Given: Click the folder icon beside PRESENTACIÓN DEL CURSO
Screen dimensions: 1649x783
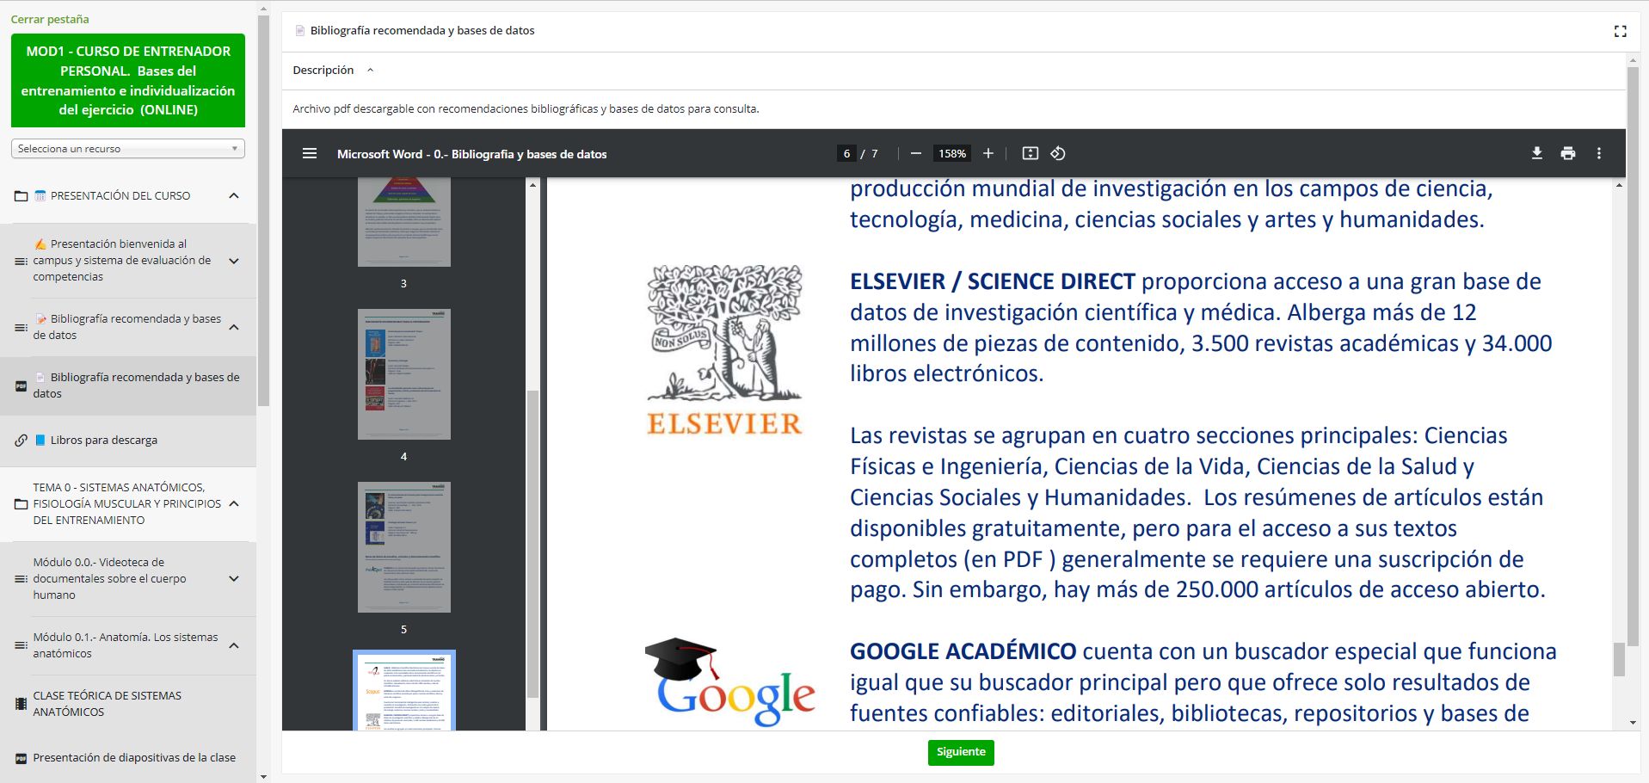Looking at the screenshot, I should pyautogui.click(x=22, y=196).
